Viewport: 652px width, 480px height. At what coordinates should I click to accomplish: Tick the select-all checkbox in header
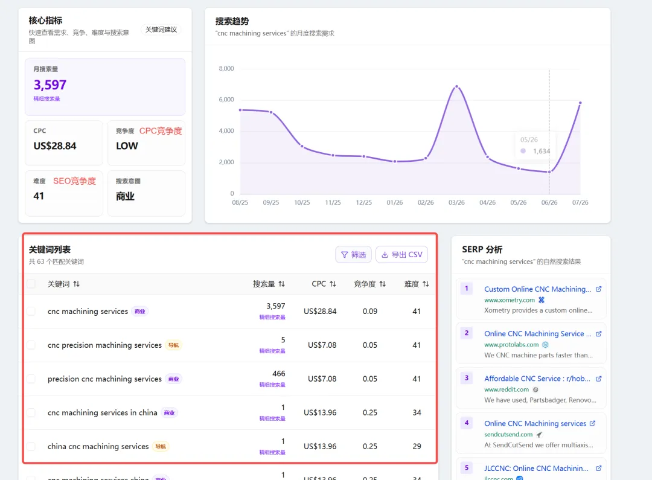(x=31, y=284)
